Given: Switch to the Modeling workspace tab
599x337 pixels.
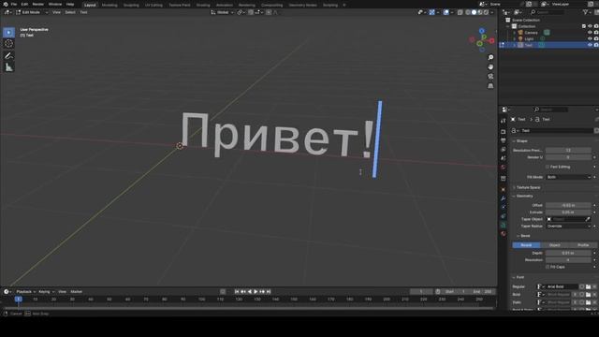Looking at the screenshot, I should click(x=110, y=5).
